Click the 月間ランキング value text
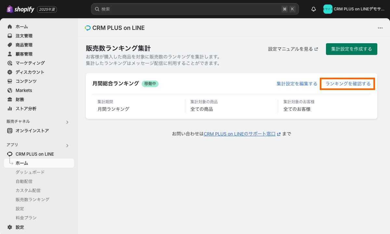 113,109
